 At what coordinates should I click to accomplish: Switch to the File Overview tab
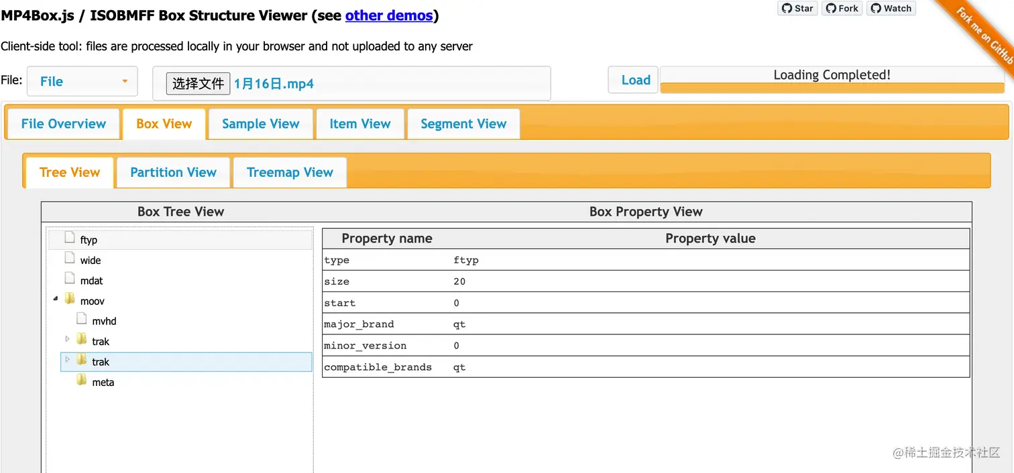coord(64,124)
